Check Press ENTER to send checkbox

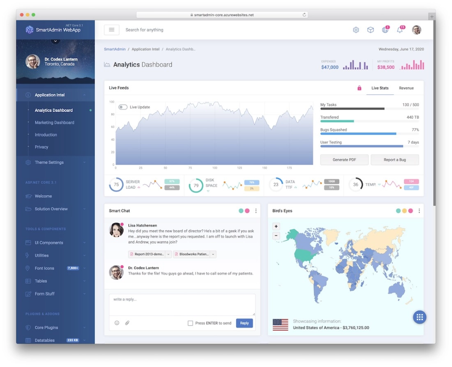[190, 323]
